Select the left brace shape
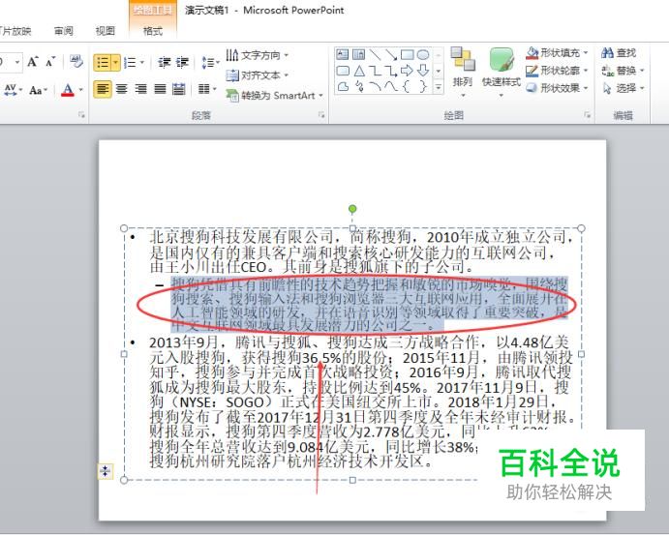The image size is (669, 535). pyautogui.click(x=407, y=86)
